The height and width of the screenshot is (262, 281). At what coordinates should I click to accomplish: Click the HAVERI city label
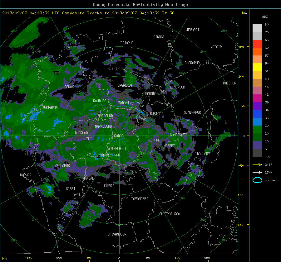click(108, 186)
